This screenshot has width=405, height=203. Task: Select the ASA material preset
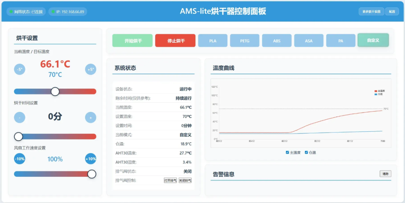coord(309,40)
